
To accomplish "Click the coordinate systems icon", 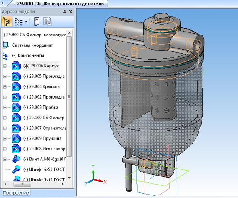I will [x=6, y=45].
